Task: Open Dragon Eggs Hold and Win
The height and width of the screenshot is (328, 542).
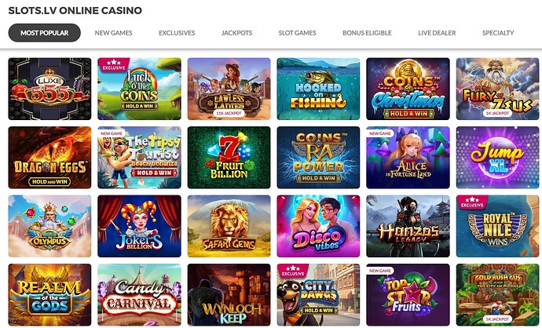Action: [49, 158]
